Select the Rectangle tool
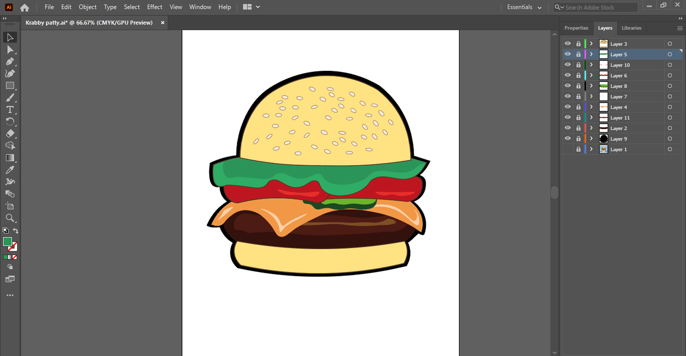The image size is (686, 356). point(10,86)
